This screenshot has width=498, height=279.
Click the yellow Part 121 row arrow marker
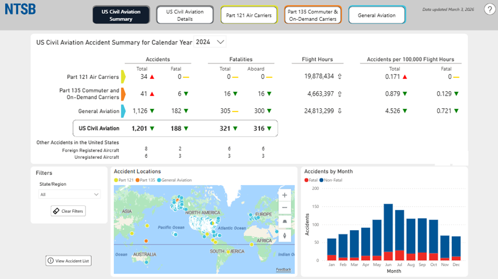point(124,77)
